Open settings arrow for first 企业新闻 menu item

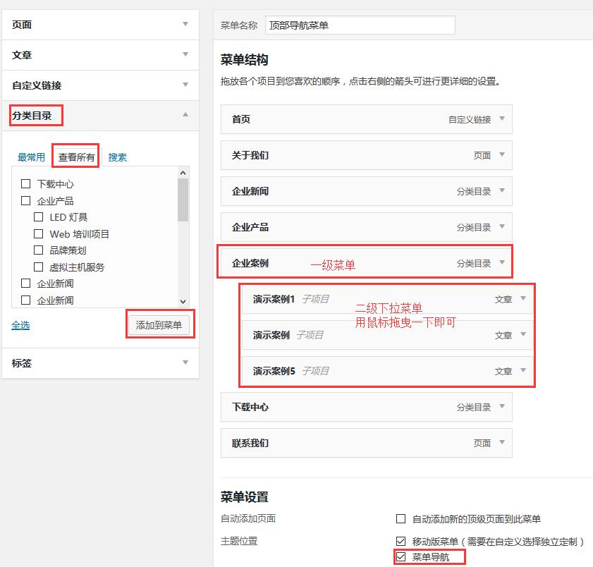502,191
